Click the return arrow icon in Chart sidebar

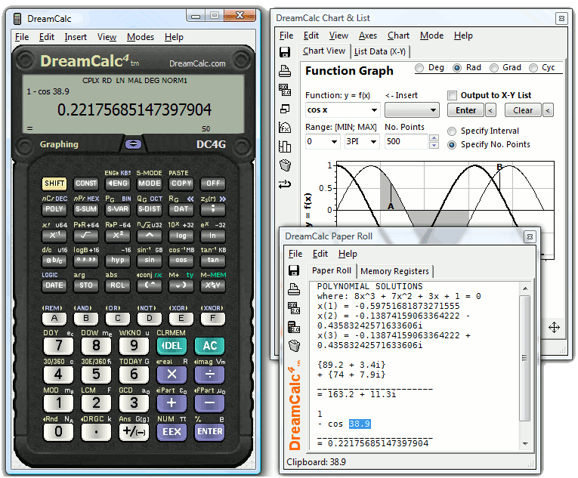pos(285,184)
